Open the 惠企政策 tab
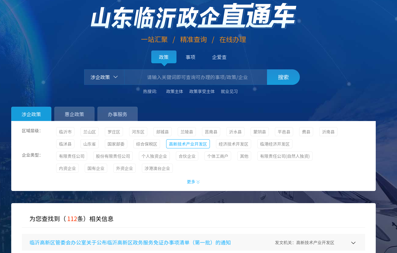 click(x=74, y=114)
